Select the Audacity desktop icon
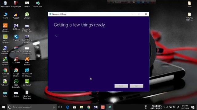Viewport: 197px width, 110px height. click(16, 16)
